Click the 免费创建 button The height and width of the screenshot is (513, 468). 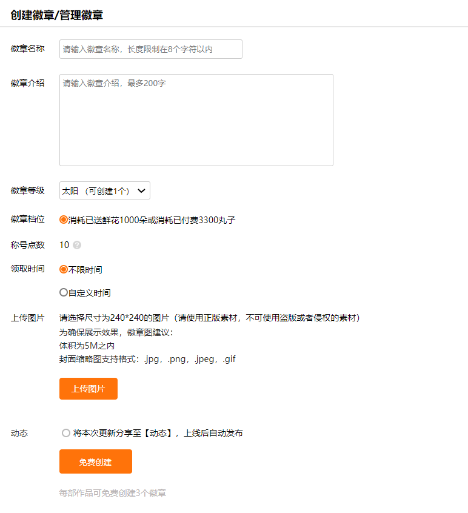[x=95, y=461]
